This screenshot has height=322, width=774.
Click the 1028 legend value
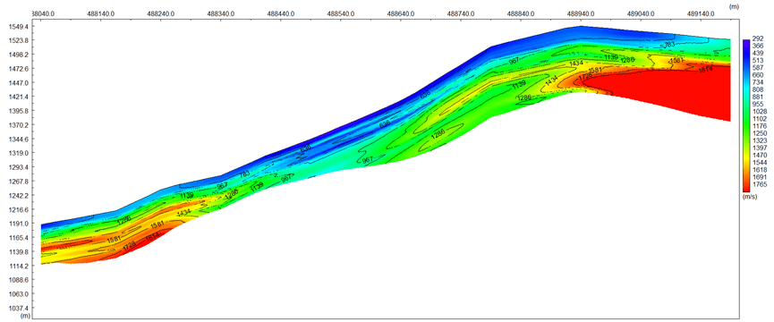pyautogui.click(x=760, y=112)
